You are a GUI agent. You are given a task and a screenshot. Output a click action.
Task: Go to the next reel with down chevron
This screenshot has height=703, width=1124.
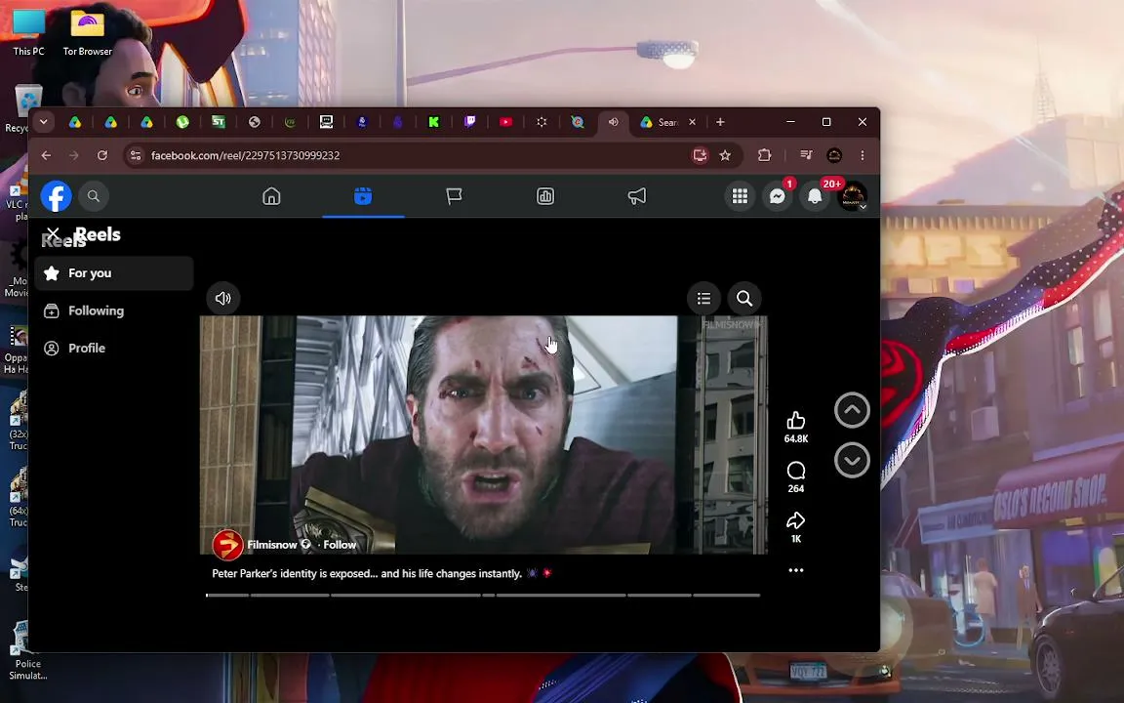[x=852, y=460]
